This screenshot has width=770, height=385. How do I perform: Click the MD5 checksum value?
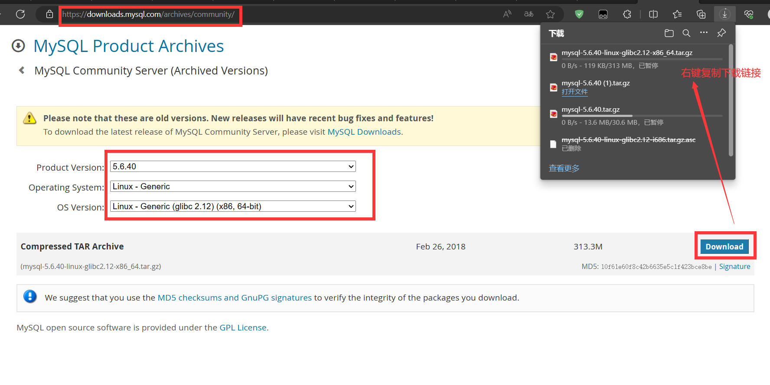tap(656, 267)
